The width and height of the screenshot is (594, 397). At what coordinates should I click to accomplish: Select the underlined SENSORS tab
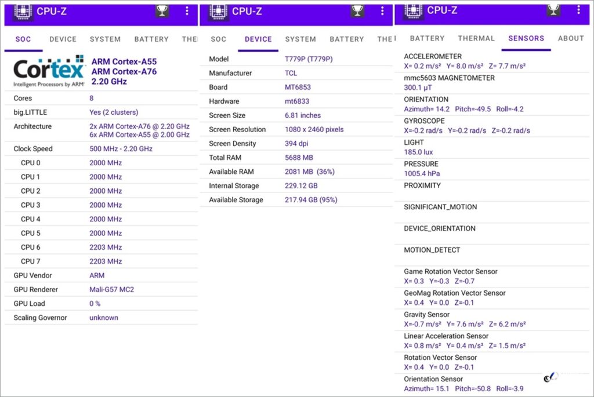pyautogui.click(x=526, y=38)
